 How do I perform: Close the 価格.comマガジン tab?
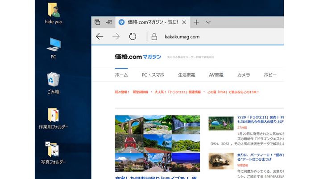click(x=184, y=22)
